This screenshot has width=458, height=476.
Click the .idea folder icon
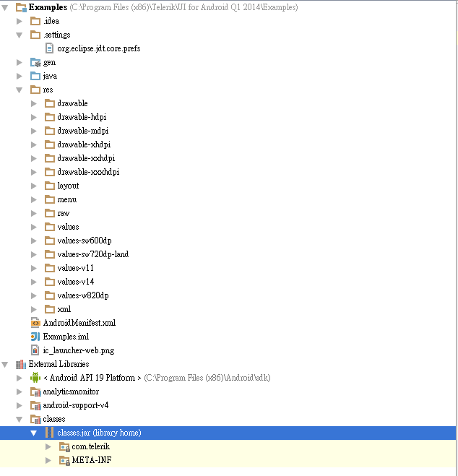coord(35,21)
